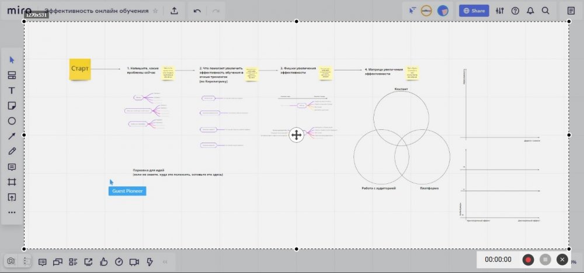The width and height of the screenshot is (584, 273).
Task: Click the yellow Старт sticky note
Action: tap(80, 69)
